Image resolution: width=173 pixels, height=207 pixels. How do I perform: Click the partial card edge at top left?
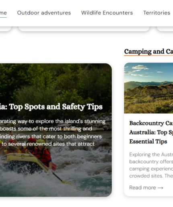(6, 29)
